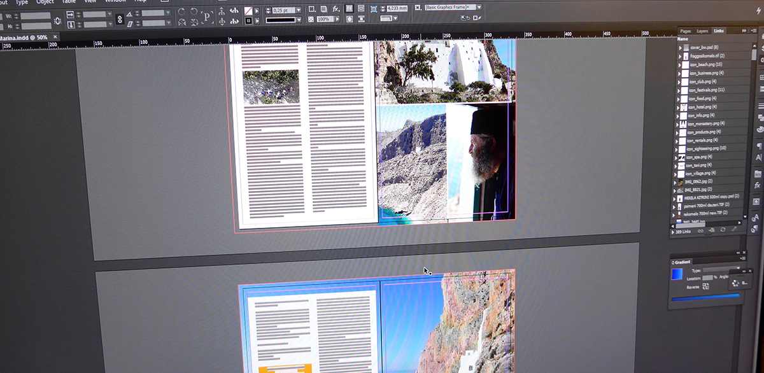Click the gradient Location percent field
Image resolution: width=764 pixels, height=373 pixels.
[708, 278]
